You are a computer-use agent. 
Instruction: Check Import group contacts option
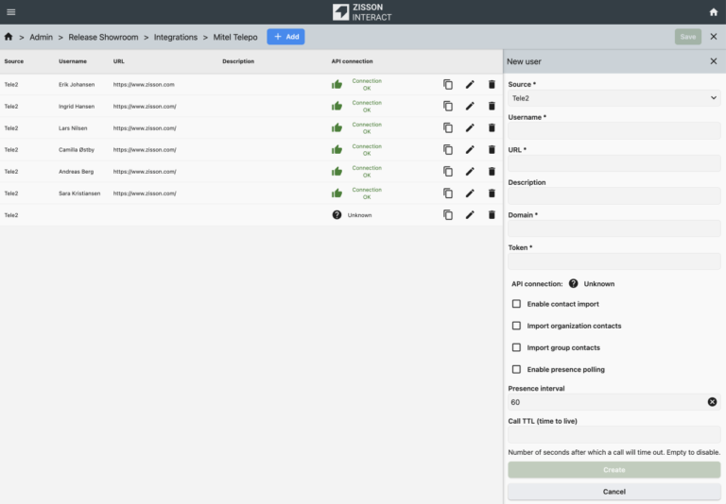coord(516,347)
